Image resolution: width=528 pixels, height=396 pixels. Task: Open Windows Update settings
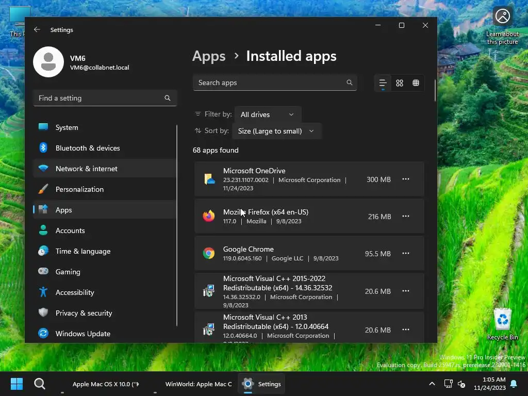pos(105,334)
